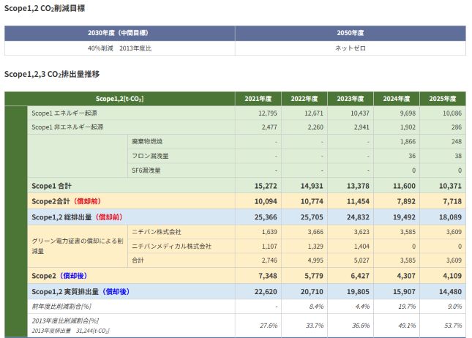Select the 'Scope2合計（償却前）' row label
The height and width of the screenshot is (338, 472).
[x=66, y=201]
